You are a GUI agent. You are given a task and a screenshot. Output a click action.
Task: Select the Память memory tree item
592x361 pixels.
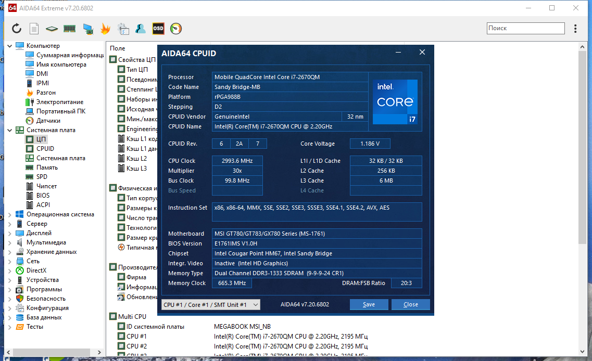point(47,167)
